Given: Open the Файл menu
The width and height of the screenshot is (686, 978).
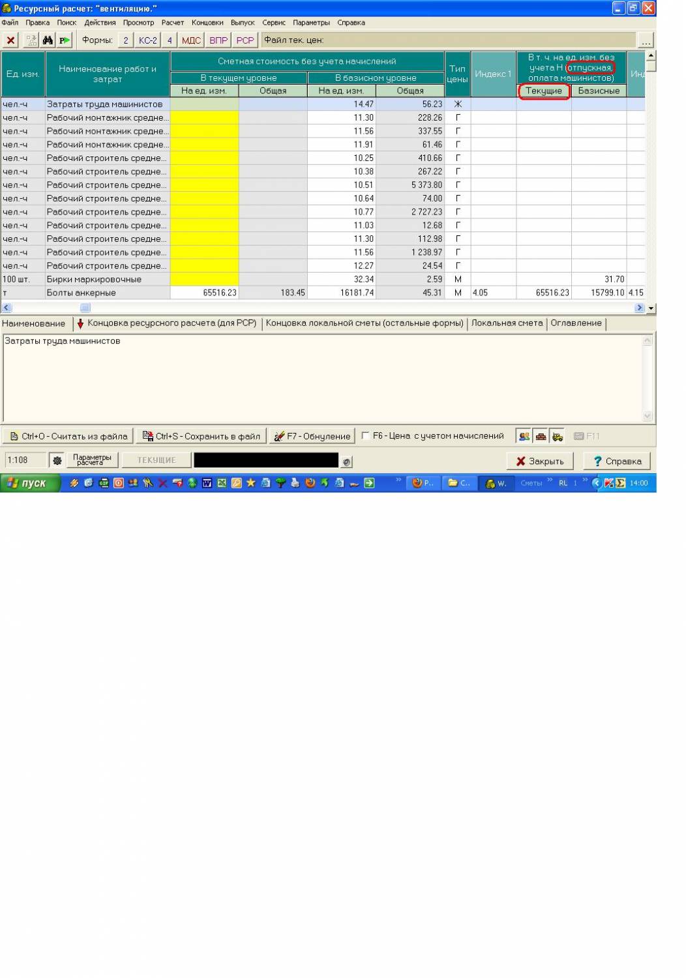Looking at the screenshot, I should (10, 22).
